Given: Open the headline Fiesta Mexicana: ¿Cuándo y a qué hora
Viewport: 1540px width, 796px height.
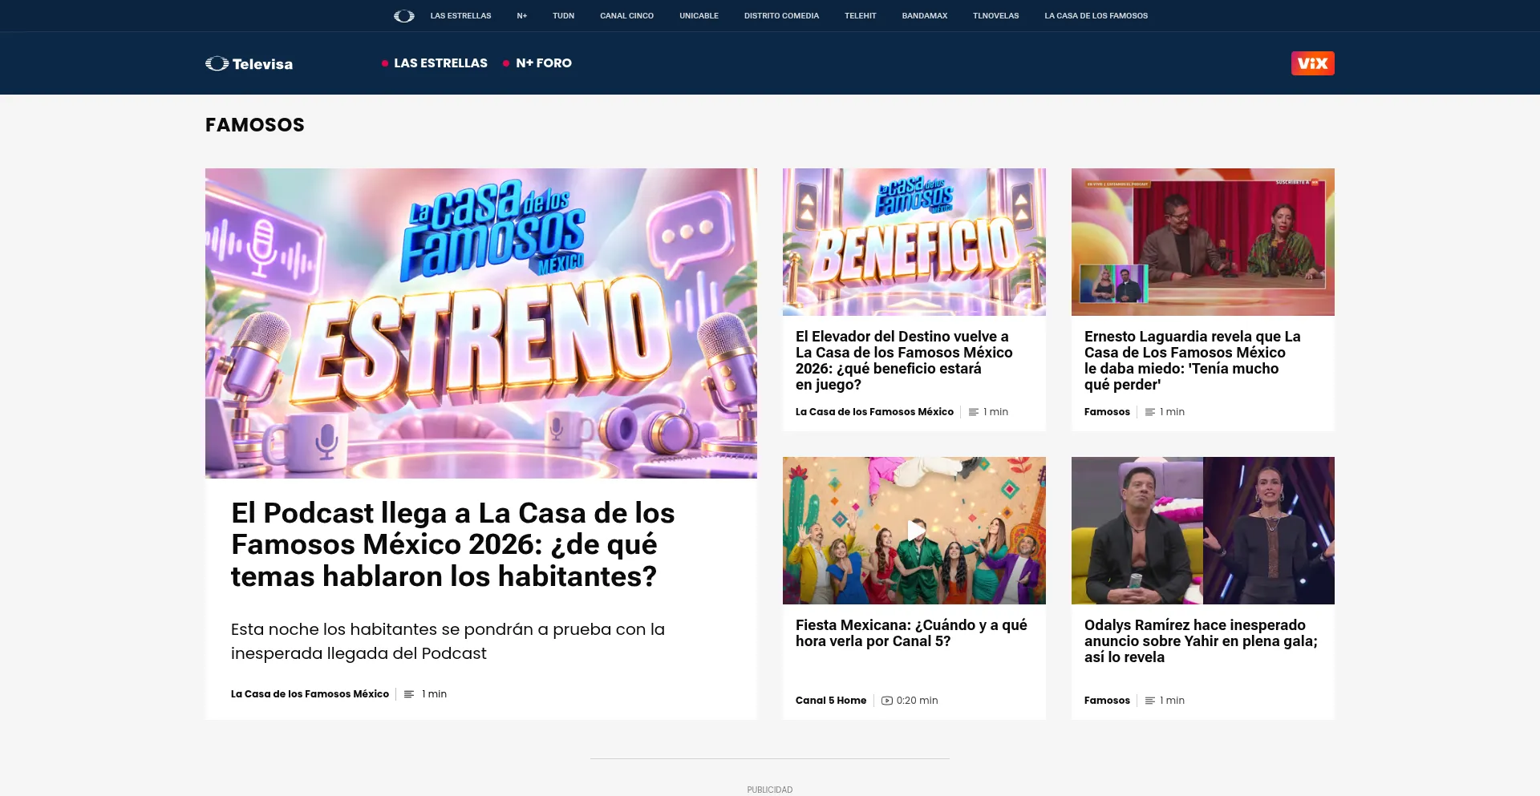Looking at the screenshot, I should point(911,633).
